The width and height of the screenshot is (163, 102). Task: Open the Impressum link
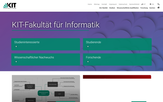pyautogui.click(x=113, y=4)
